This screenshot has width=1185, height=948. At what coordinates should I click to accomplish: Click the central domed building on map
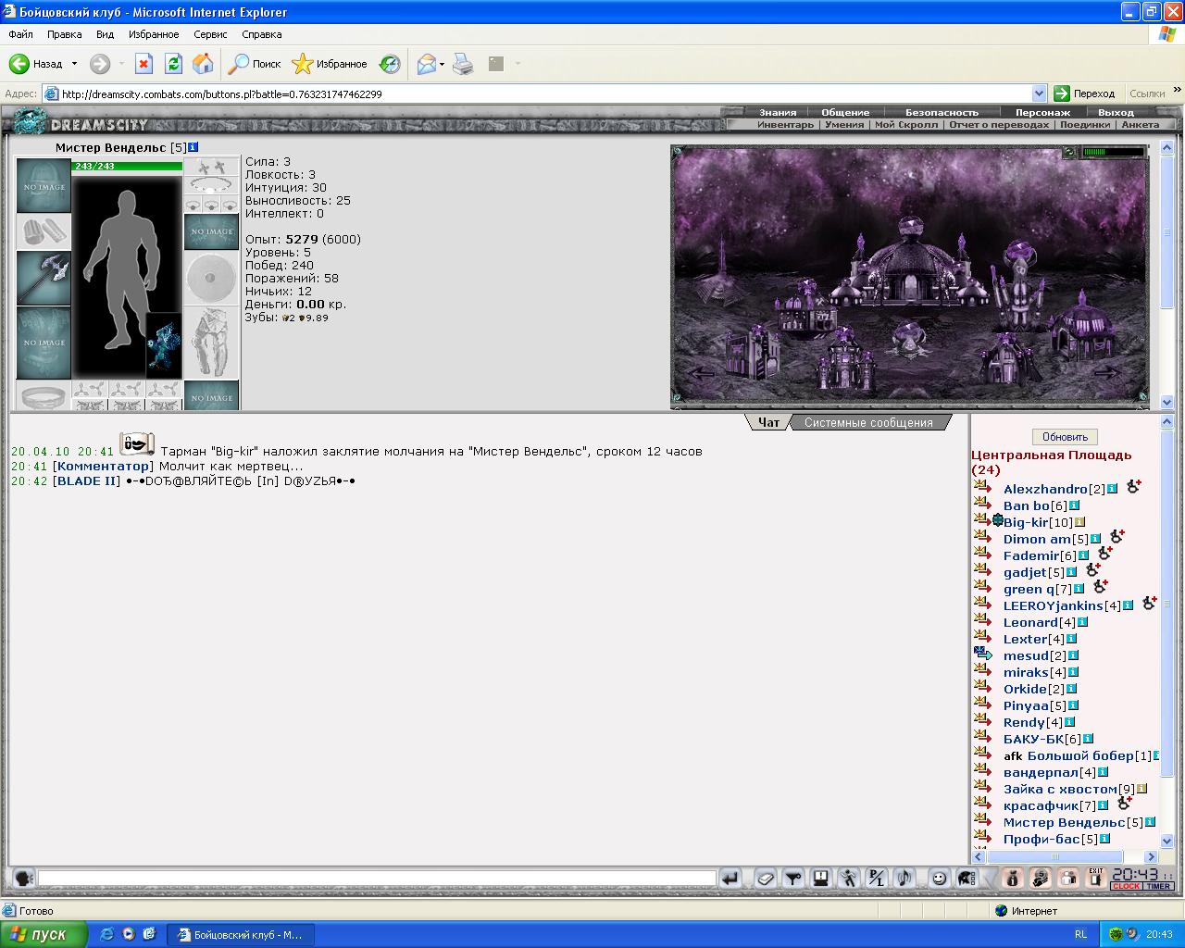click(907, 264)
